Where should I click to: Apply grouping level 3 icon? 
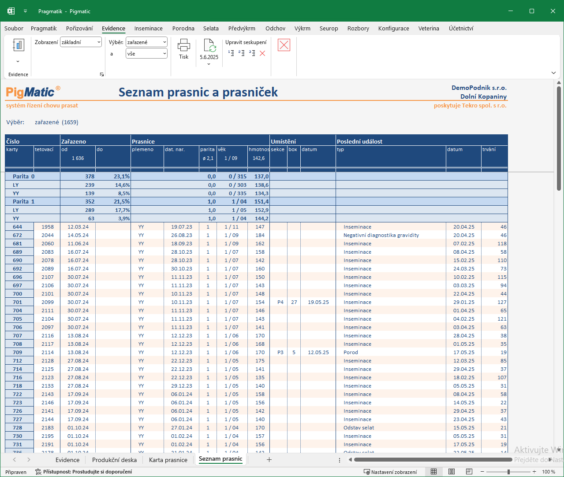(x=252, y=53)
